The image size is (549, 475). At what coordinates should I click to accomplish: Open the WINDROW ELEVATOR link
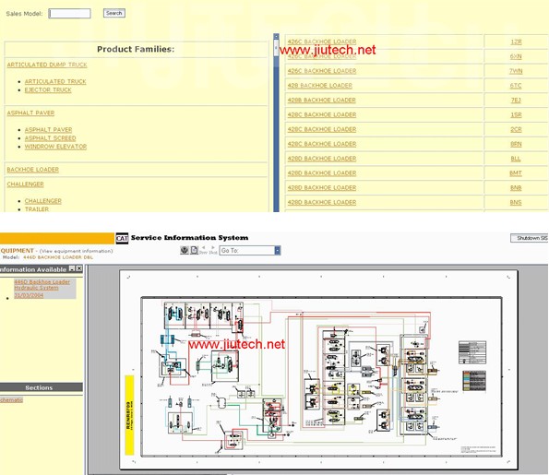55,147
